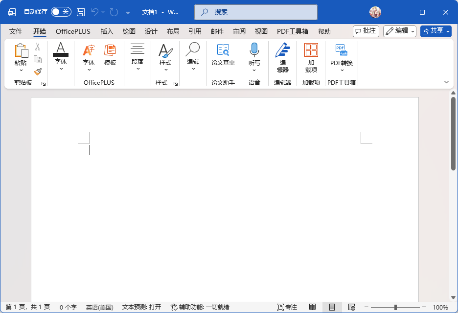
Task: Switch to the 引用 tab
Action: 195,31
